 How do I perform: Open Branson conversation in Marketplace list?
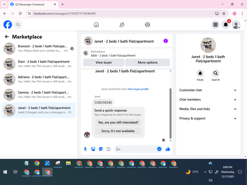39,48
